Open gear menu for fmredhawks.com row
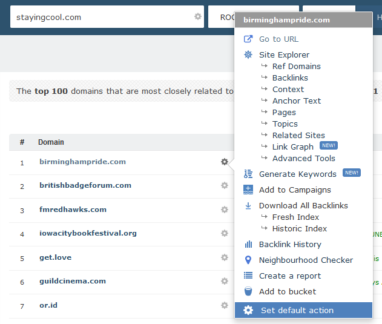Image resolution: width=382 pixels, height=324 pixels. coord(225,210)
